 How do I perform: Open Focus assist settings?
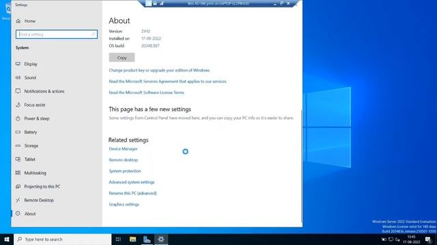click(30, 105)
